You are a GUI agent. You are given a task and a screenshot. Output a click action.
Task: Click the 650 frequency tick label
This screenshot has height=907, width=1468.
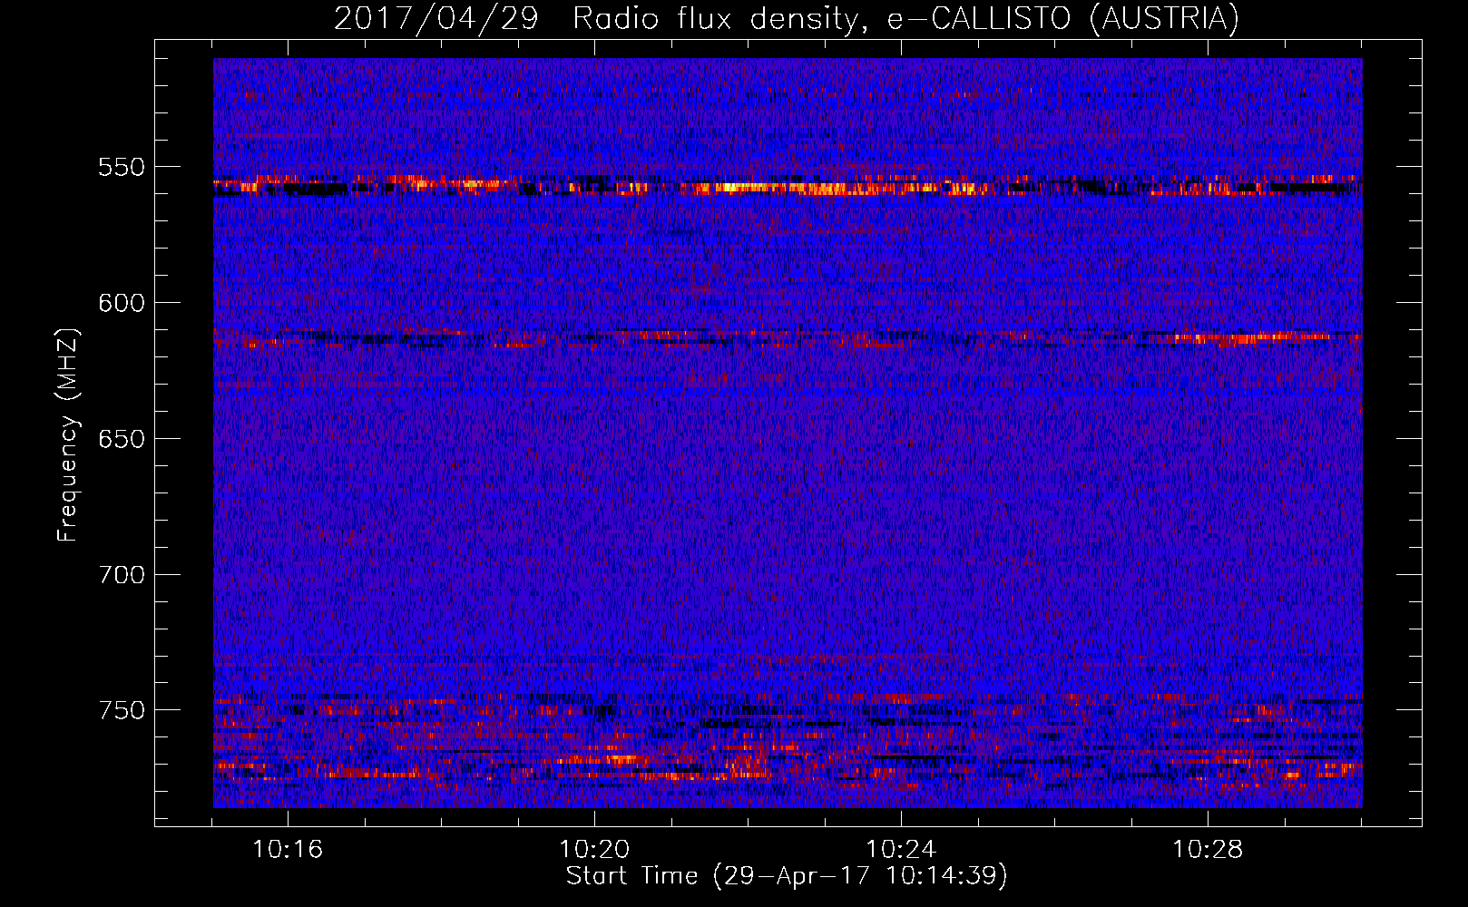pos(122,439)
